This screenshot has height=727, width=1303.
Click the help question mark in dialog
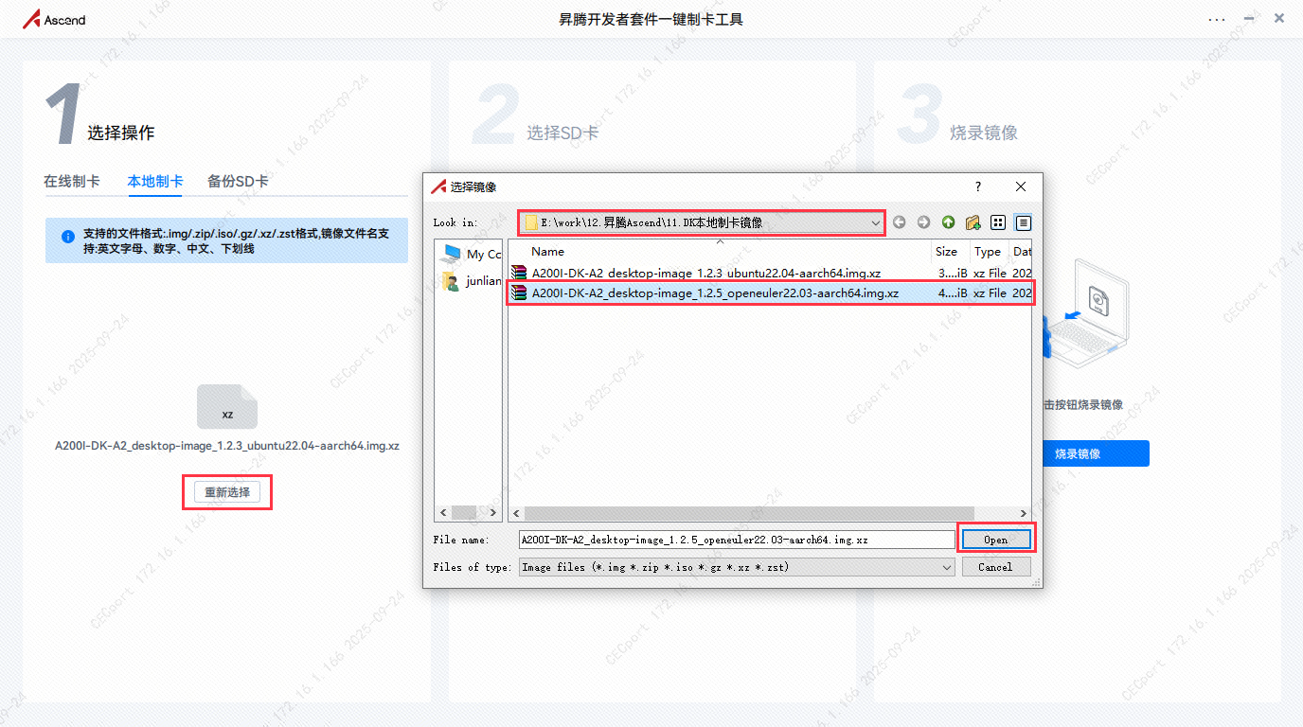pos(978,186)
